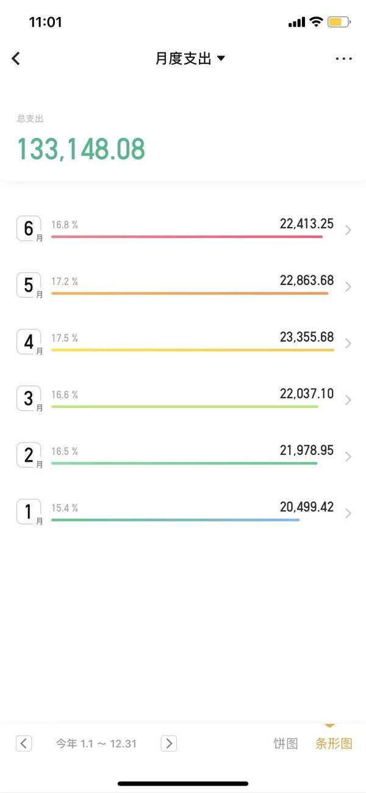Open March details with right chevron

coord(348,400)
